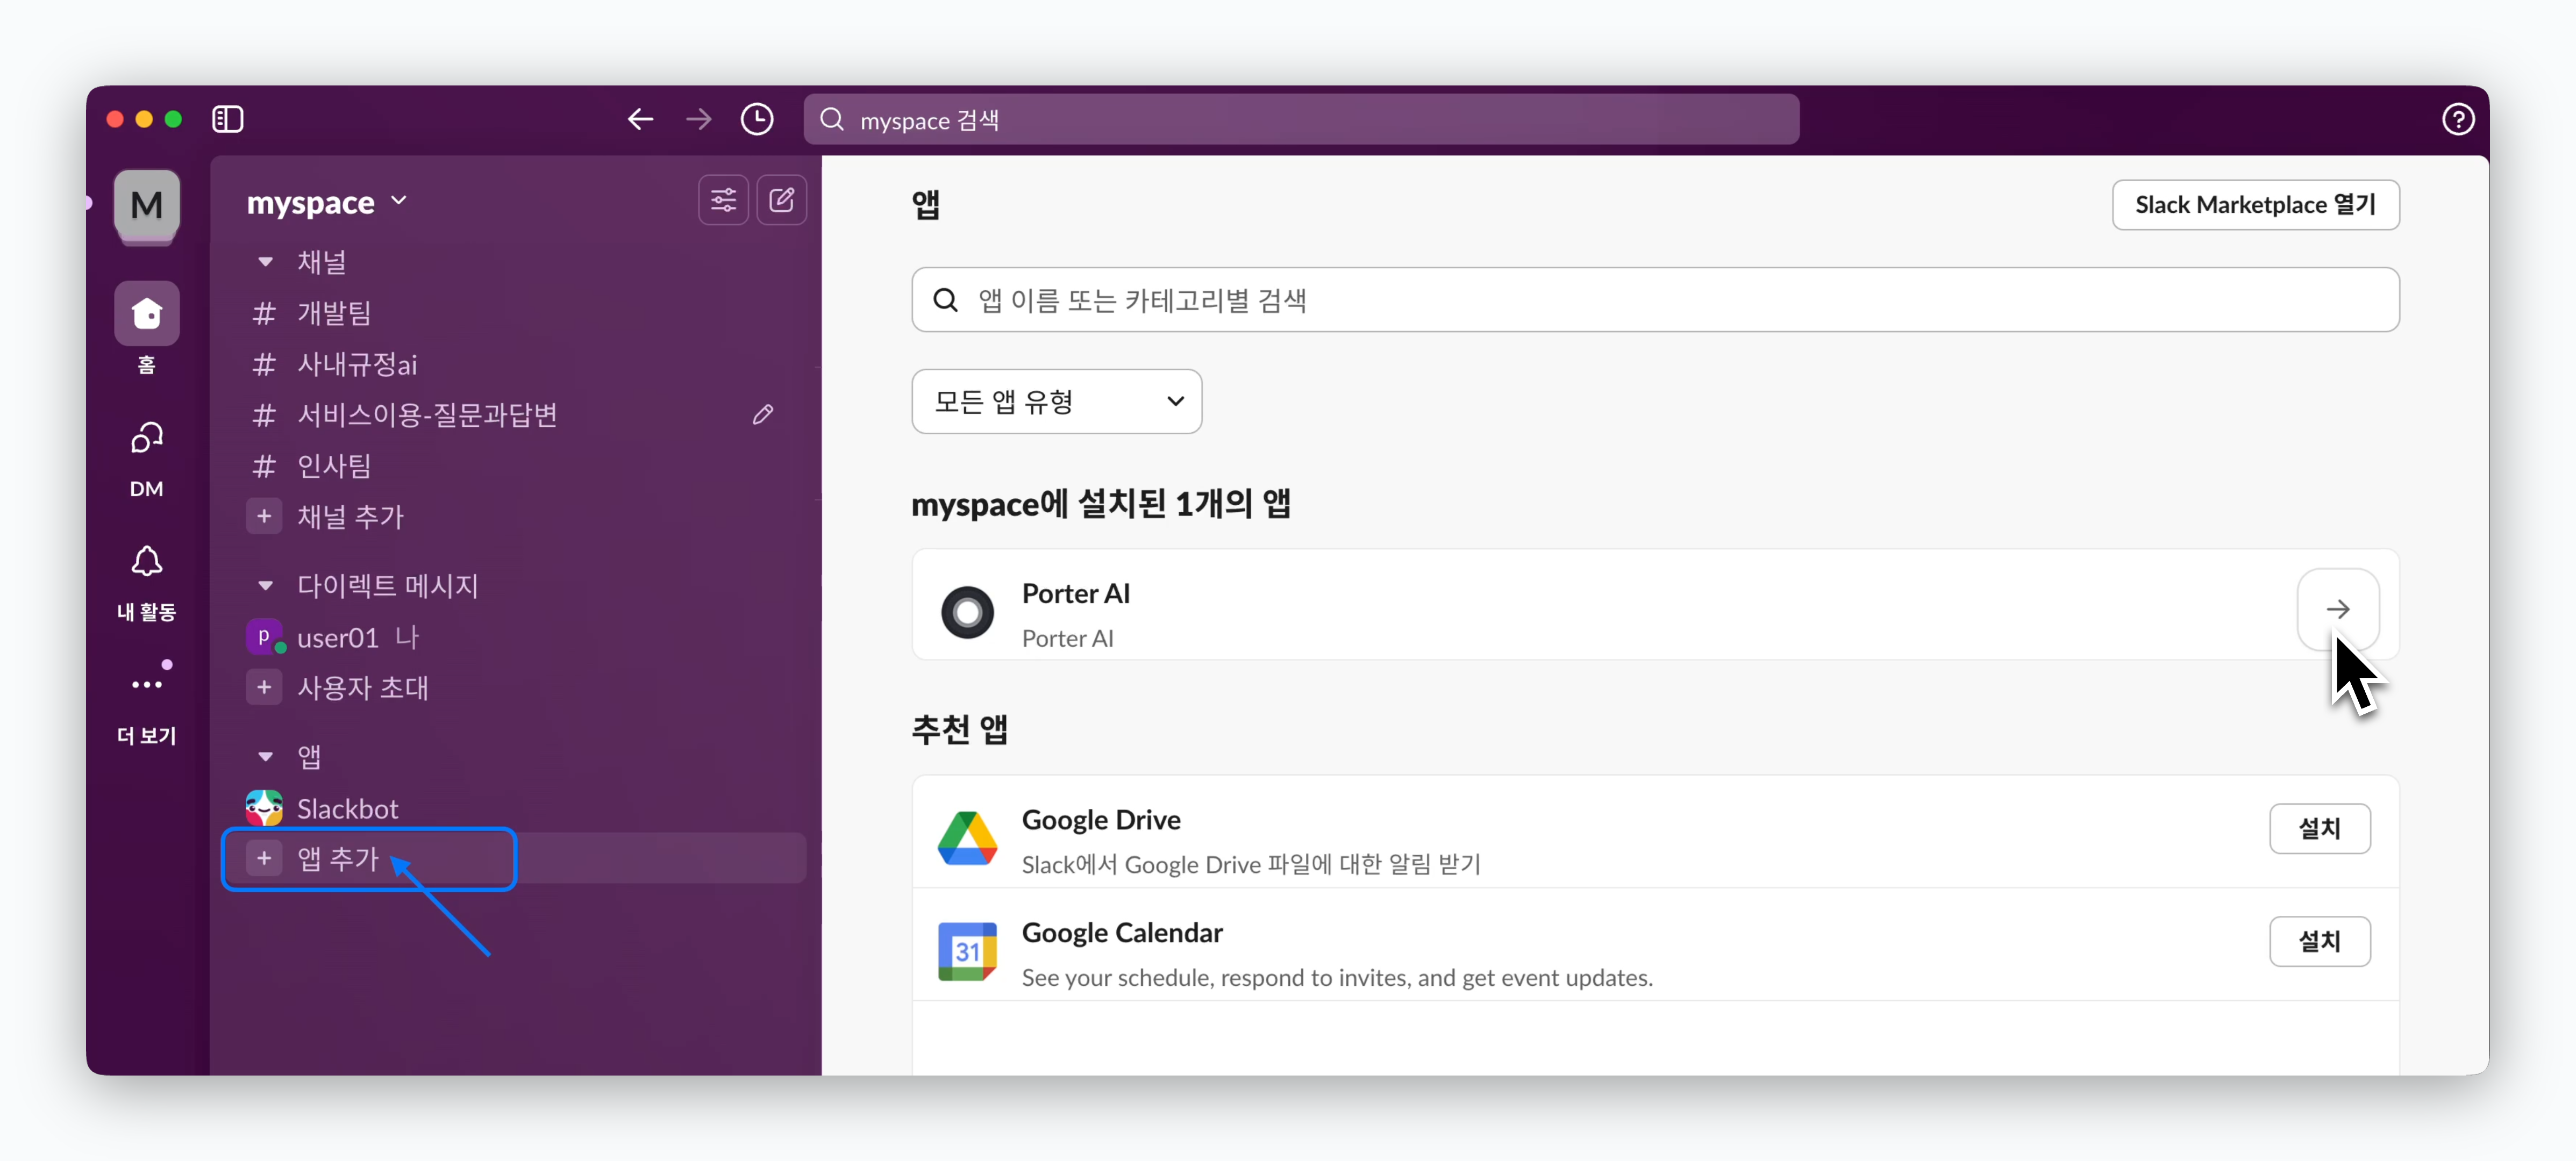Open history clock icon
Image resolution: width=2576 pixels, height=1161 pixels.
[x=757, y=119]
